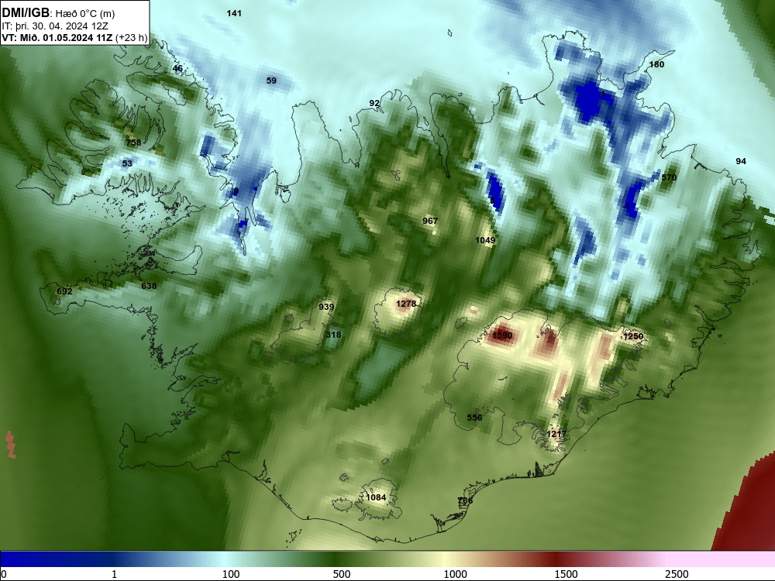Click the 318 value below 939
Image resolution: width=775 pixels, height=581 pixels.
click(333, 335)
